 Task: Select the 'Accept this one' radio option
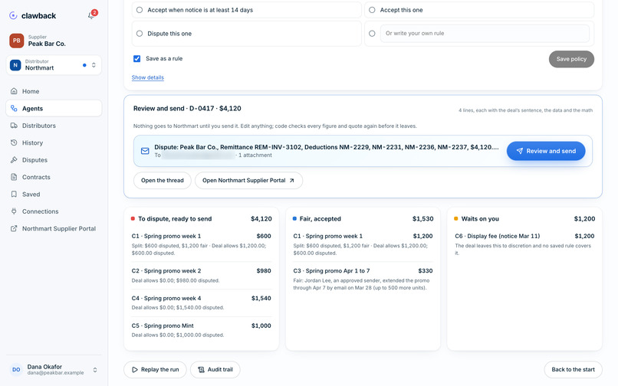pos(372,10)
